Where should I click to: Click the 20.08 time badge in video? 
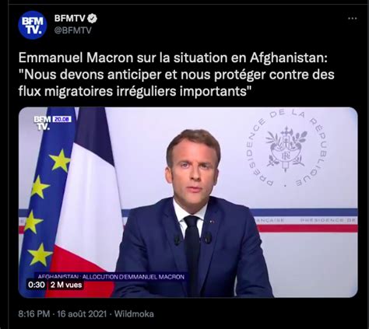point(61,119)
